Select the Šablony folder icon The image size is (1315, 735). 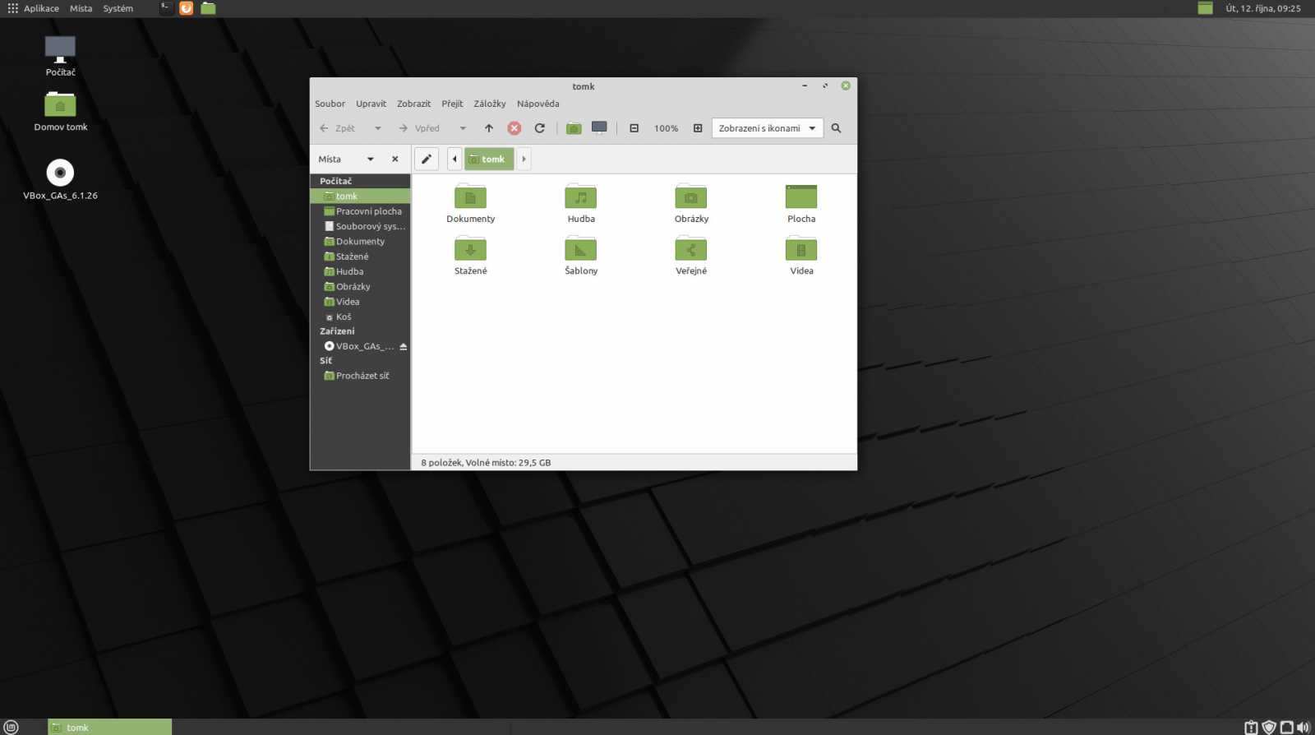pyautogui.click(x=581, y=249)
